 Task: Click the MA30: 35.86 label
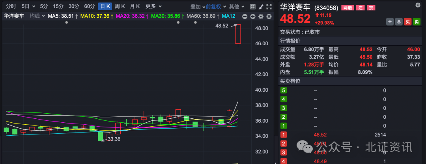tap(168, 16)
